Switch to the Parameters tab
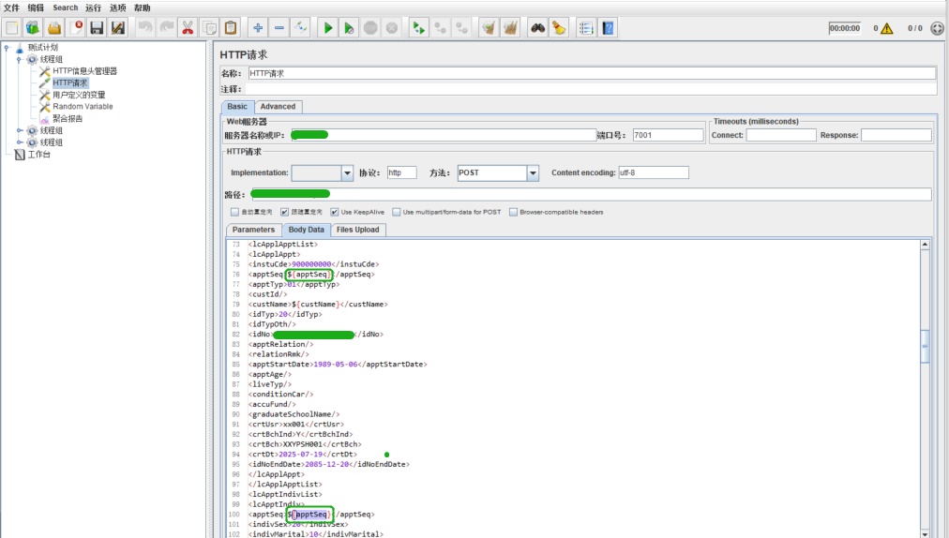The image size is (949, 538). 253,230
